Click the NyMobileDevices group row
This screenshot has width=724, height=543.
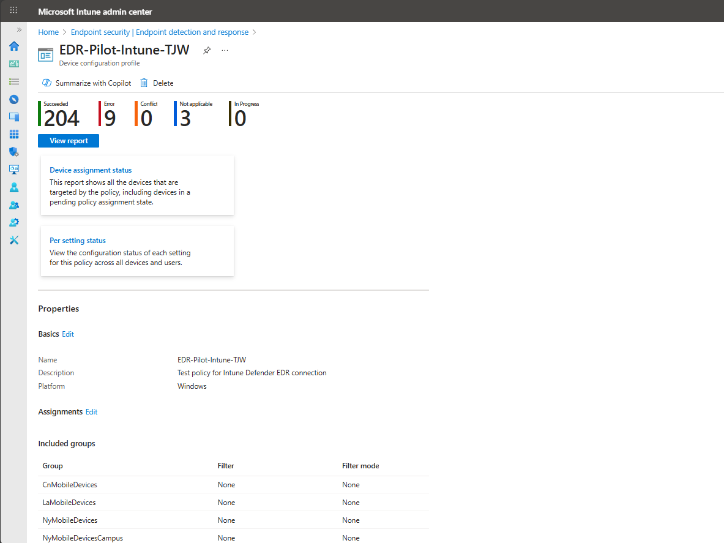coord(233,520)
